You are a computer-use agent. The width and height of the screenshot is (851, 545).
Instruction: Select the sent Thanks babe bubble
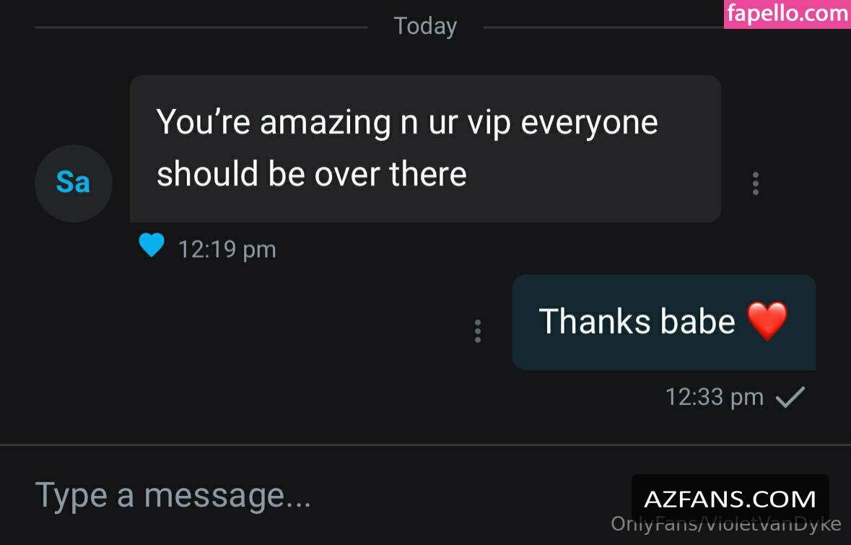tap(664, 323)
